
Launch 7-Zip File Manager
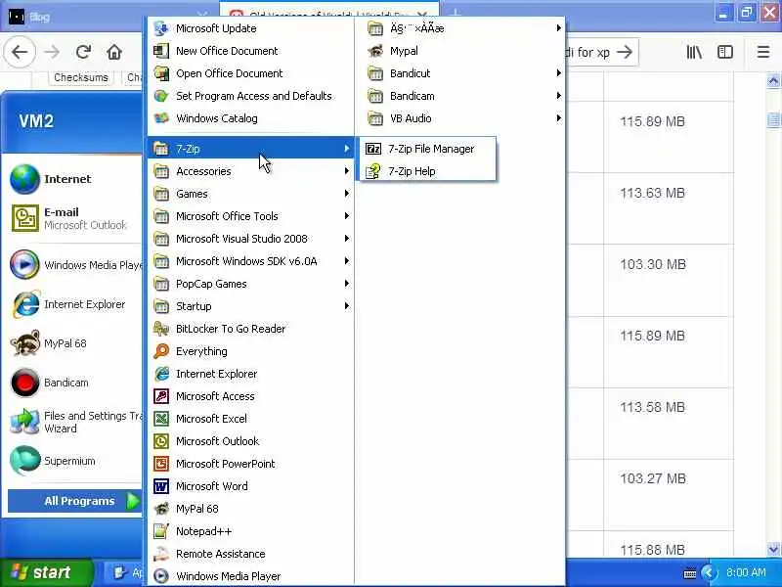(x=427, y=149)
